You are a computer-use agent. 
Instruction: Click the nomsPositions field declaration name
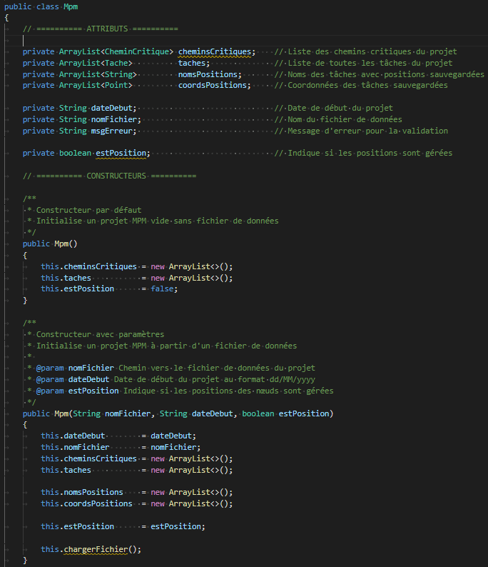210,74
